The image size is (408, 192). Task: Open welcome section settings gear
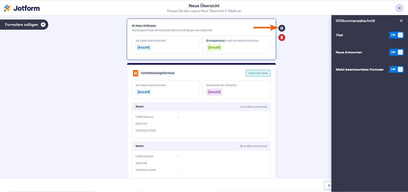tap(282, 28)
